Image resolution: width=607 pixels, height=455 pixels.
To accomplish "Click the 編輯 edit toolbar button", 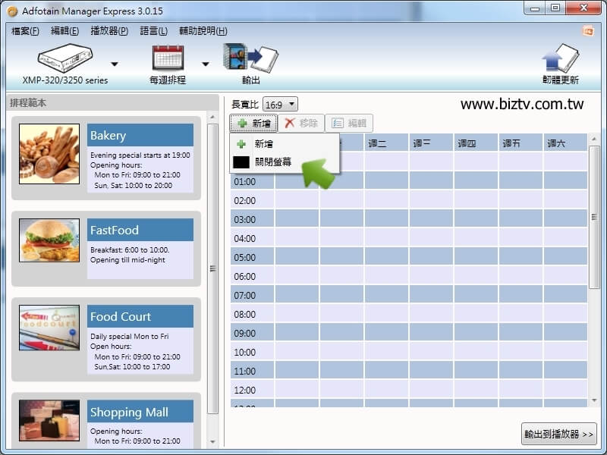I will 349,123.
